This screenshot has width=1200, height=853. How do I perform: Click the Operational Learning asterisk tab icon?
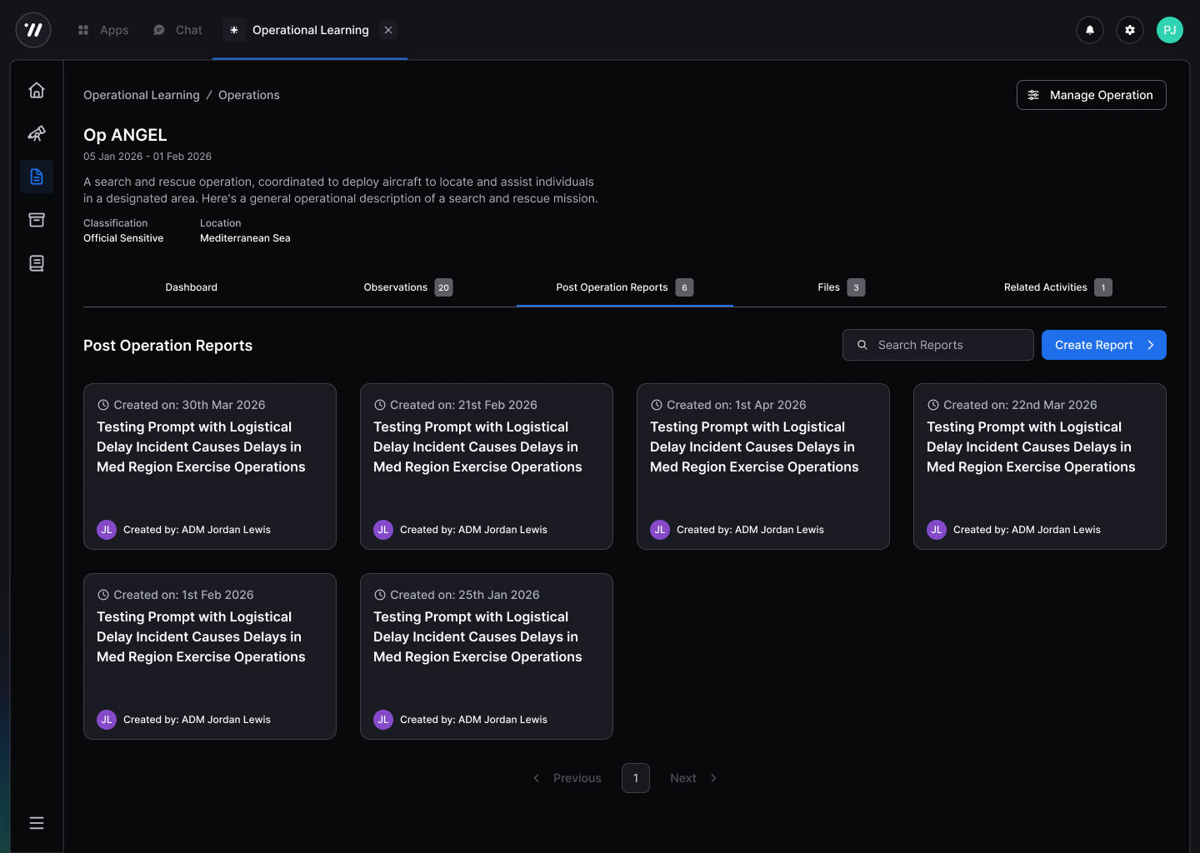pos(234,30)
